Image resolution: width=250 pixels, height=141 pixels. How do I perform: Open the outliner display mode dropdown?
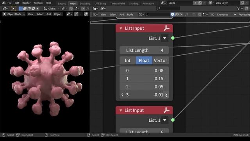coord(103,9)
